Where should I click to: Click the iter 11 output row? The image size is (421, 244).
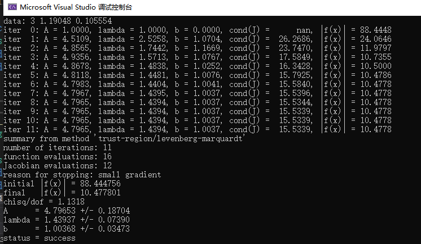point(198,129)
